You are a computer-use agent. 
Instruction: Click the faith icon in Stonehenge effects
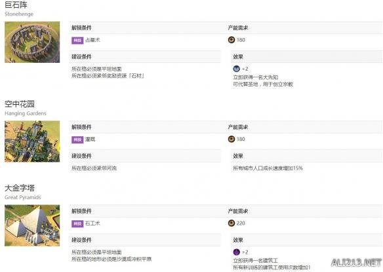click(x=237, y=69)
